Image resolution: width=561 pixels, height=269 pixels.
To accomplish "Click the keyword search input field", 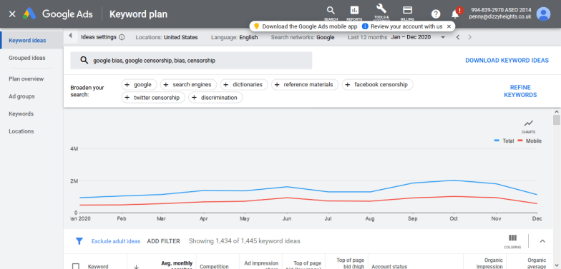I will tap(191, 60).
